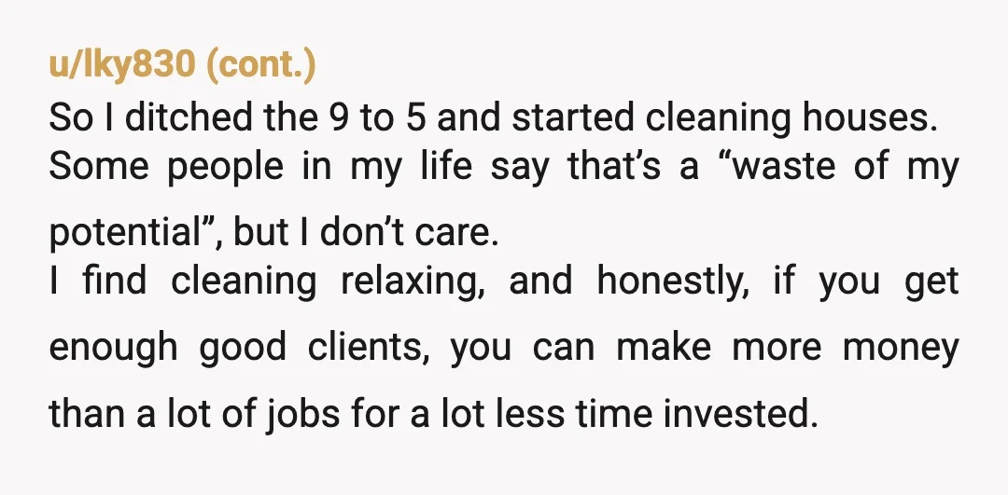This screenshot has width=1008, height=495.
Task: Click the words "I find" starting the paragraph
Action: tap(98, 282)
